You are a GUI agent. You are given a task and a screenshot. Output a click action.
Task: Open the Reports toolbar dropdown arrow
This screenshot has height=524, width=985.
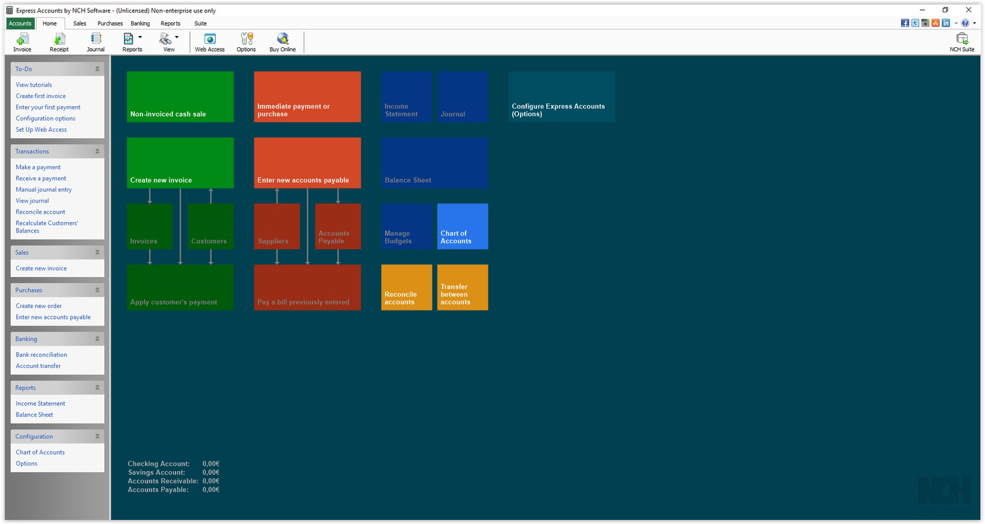tap(140, 37)
